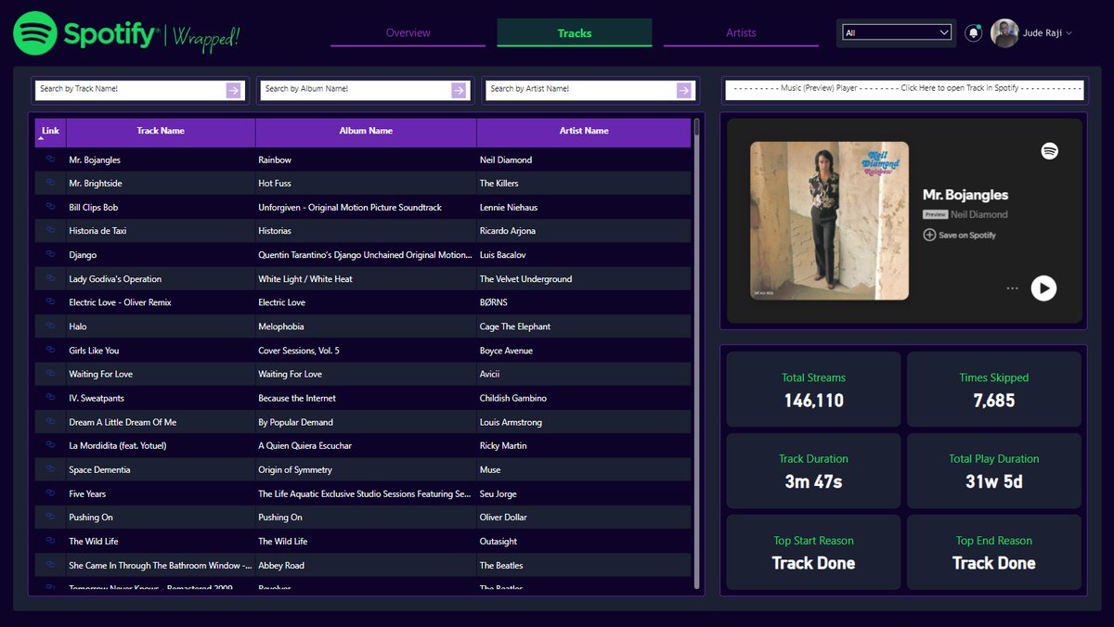Open the notification bell icon
Image resolution: width=1114 pixels, height=627 pixels.
point(973,32)
